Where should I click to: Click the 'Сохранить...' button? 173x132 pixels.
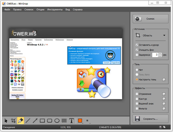(151, 118)
